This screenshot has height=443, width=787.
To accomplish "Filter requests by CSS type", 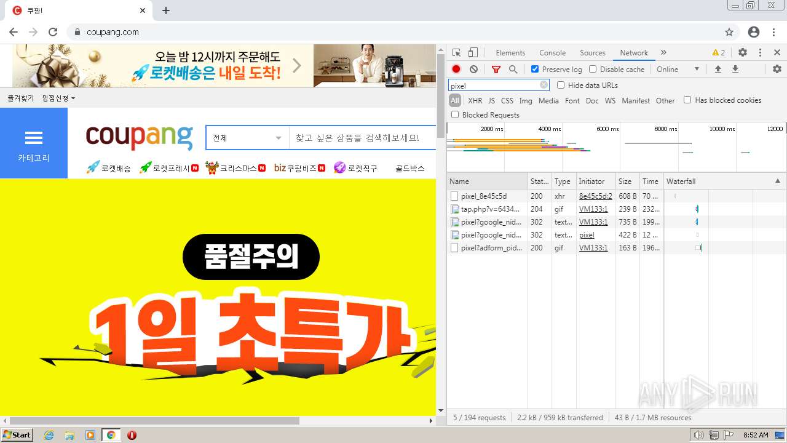I will pyautogui.click(x=507, y=101).
